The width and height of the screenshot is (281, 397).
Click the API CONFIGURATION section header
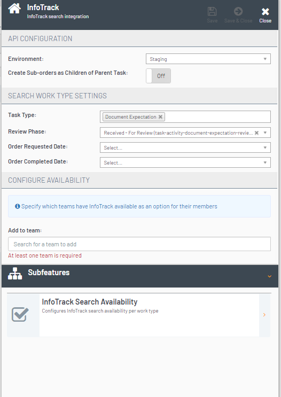tap(40, 38)
